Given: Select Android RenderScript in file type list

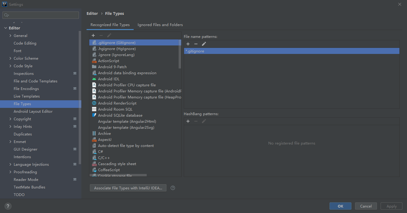Looking at the screenshot, I should (x=117, y=103).
